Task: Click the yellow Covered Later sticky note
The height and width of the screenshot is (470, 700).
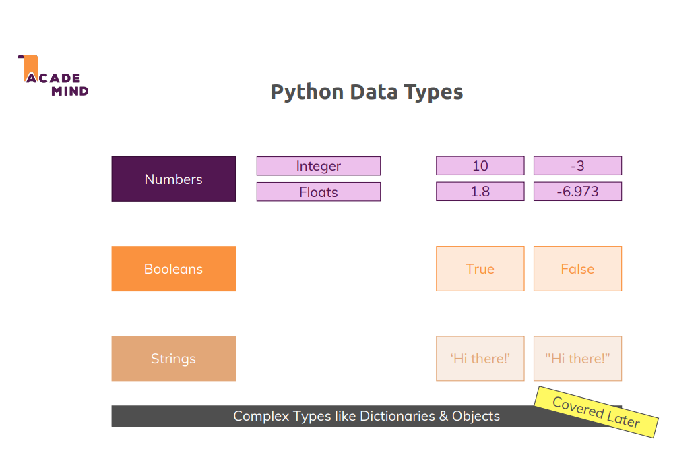Action: tap(596, 412)
